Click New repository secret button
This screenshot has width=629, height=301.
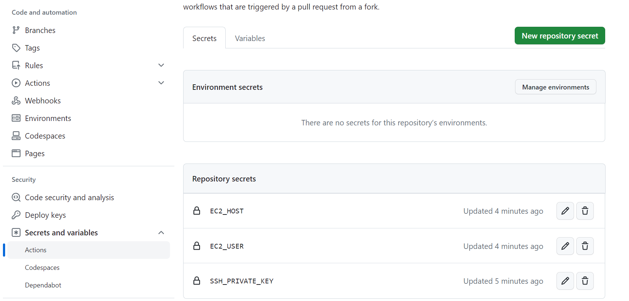pyautogui.click(x=559, y=36)
